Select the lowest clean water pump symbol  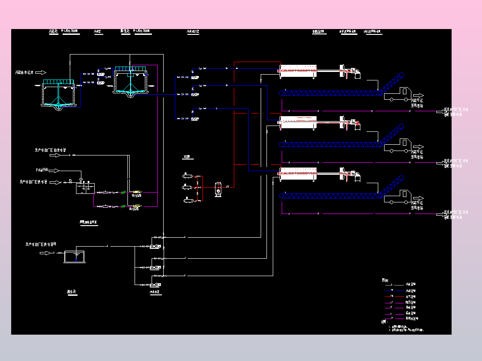(x=155, y=285)
